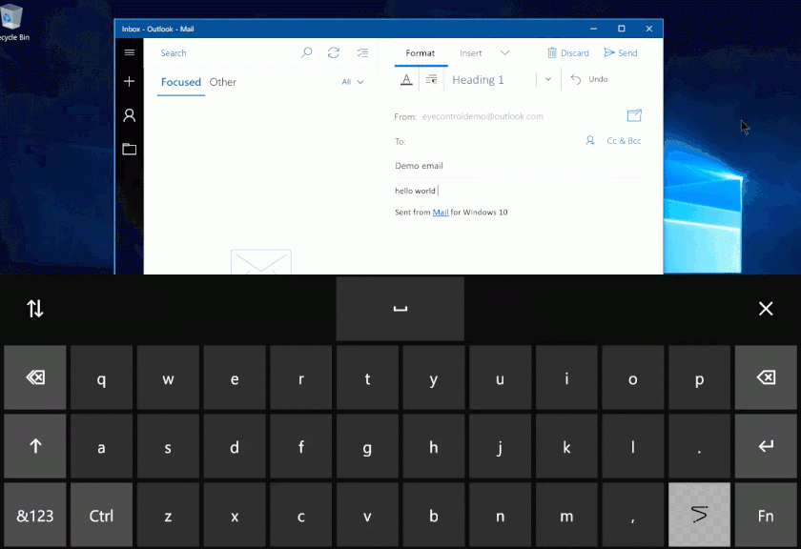Open the folders icon in Mail sidebar

(130, 149)
